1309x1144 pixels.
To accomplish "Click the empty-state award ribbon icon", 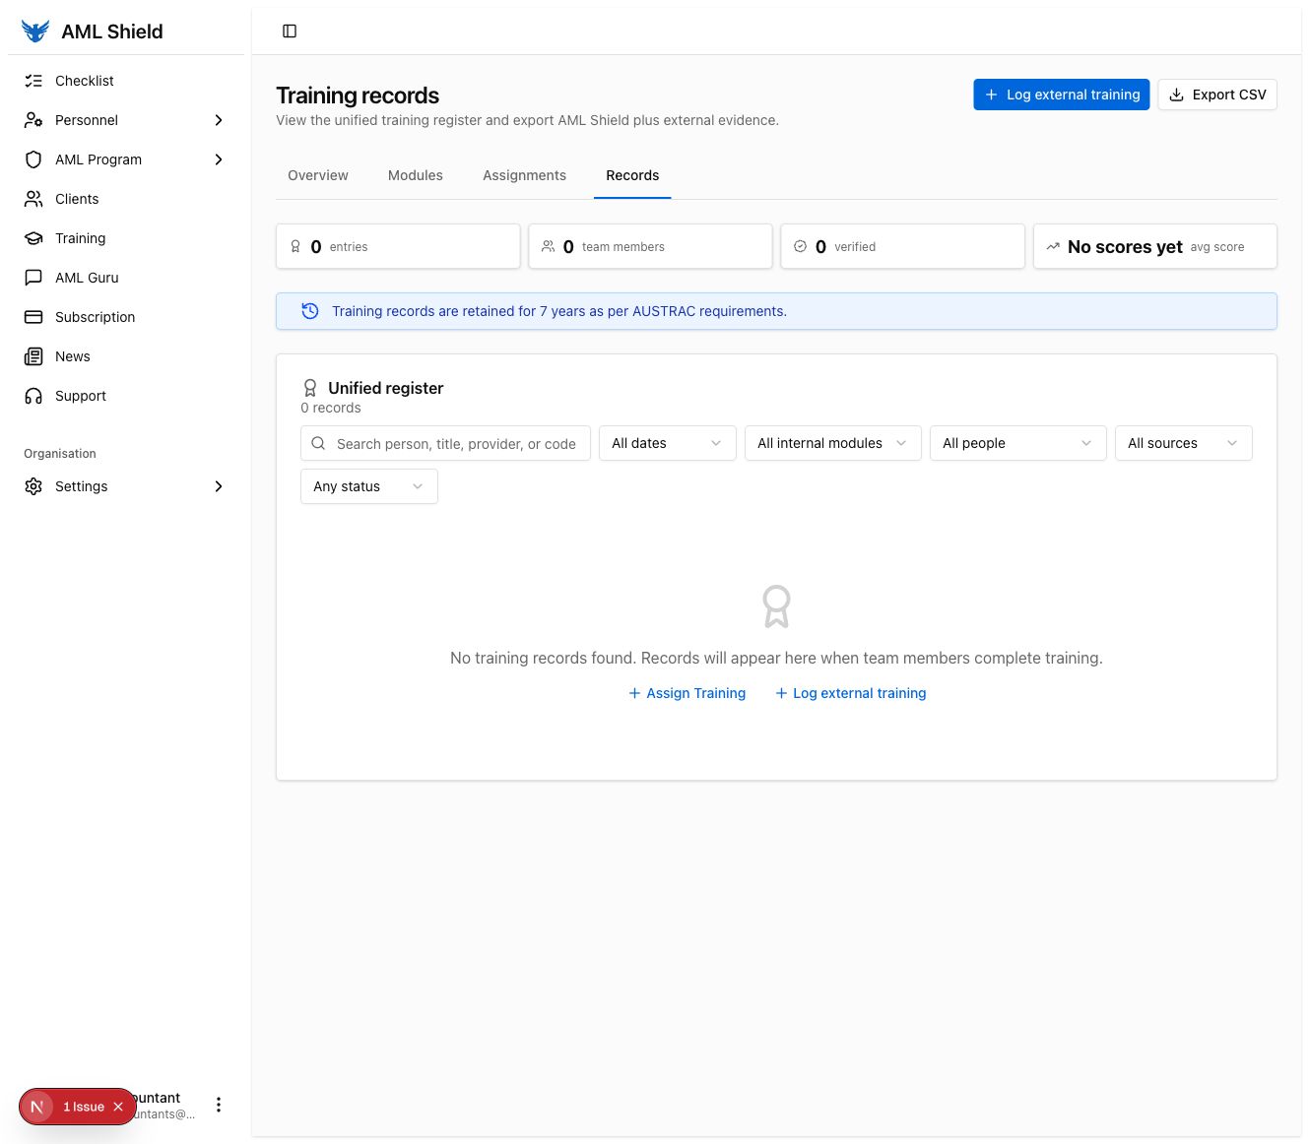I will (776, 606).
